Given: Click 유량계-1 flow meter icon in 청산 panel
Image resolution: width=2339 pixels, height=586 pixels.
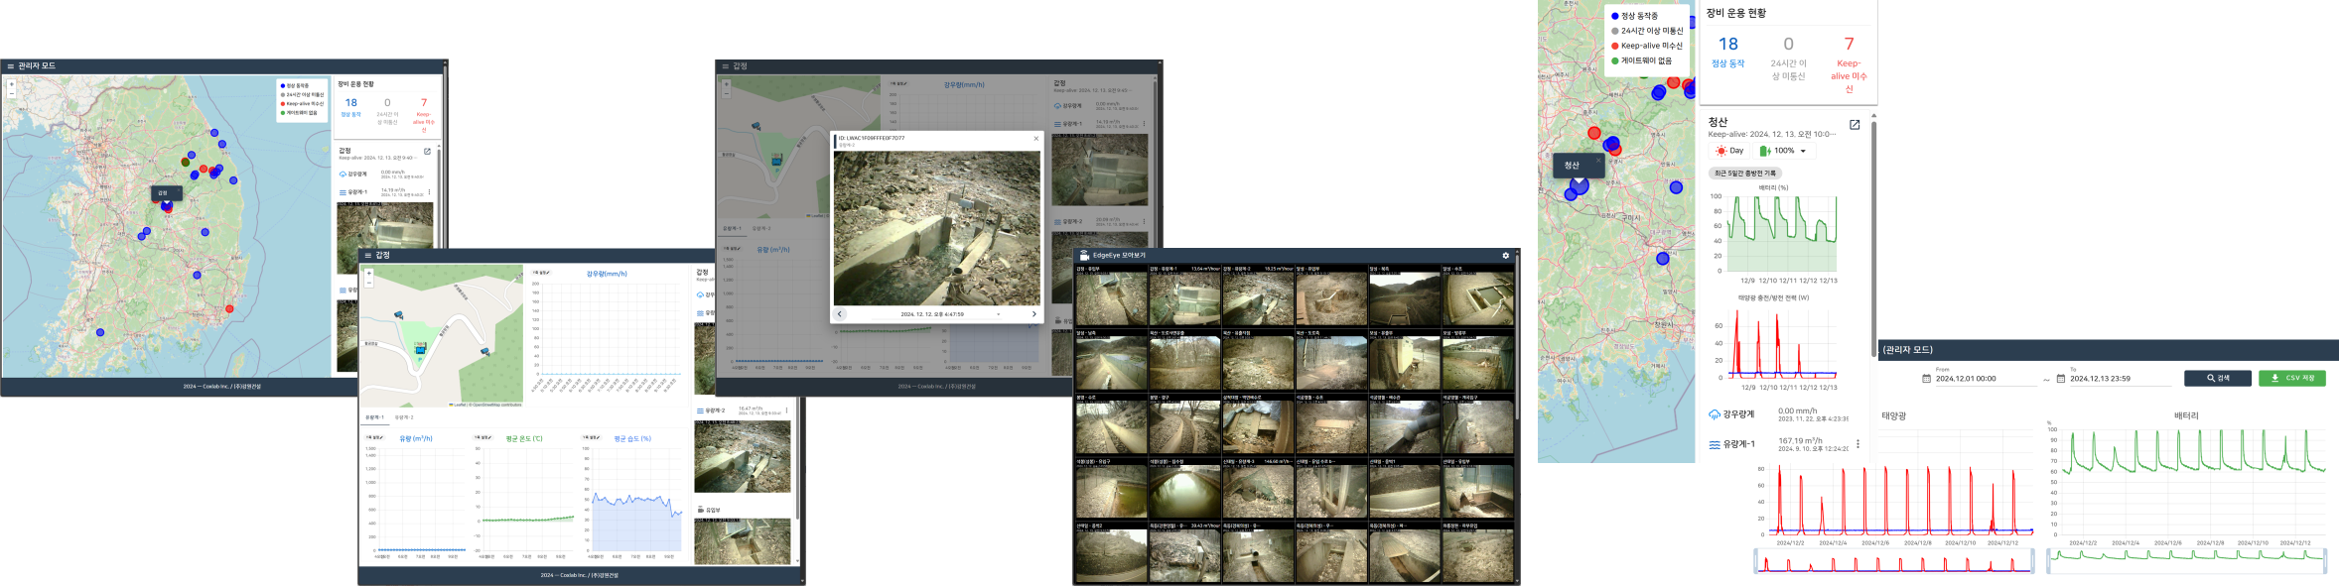Looking at the screenshot, I should point(1714,445).
